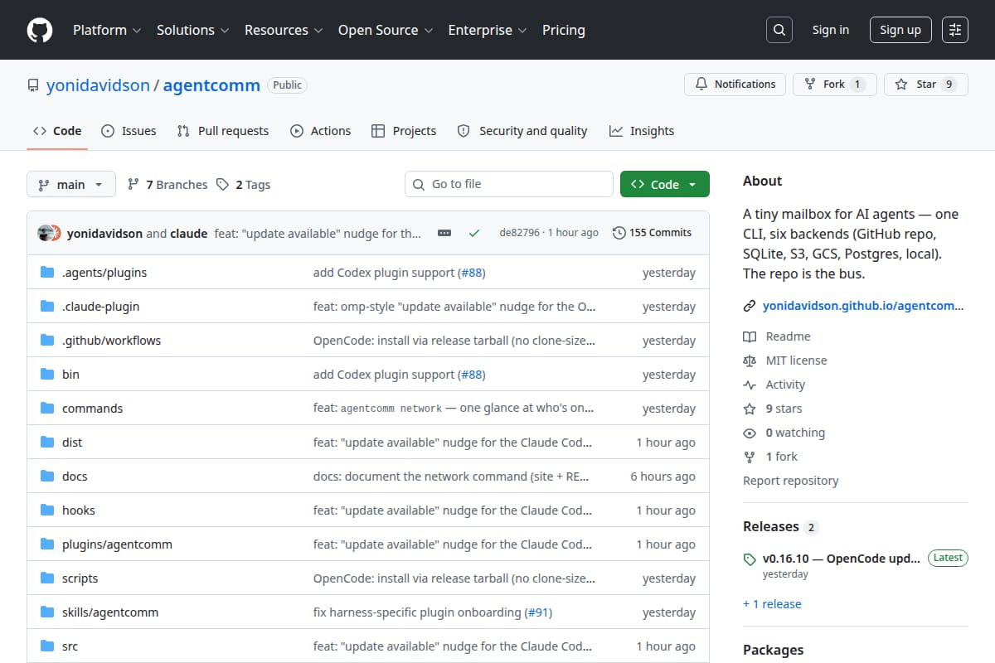
Task: Click the Sign in link
Action: tap(831, 30)
